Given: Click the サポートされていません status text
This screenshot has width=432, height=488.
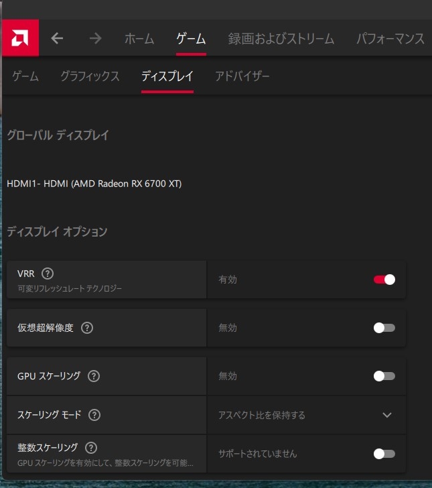Looking at the screenshot, I should pyautogui.click(x=257, y=454).
